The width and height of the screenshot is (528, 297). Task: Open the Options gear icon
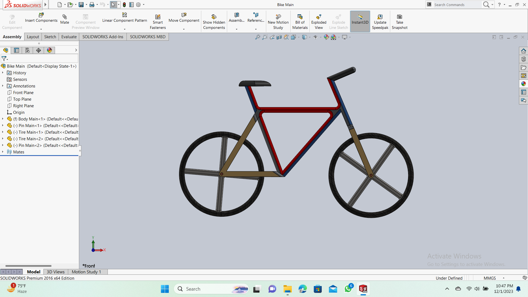pyautogui.click(x=138, y=5)
